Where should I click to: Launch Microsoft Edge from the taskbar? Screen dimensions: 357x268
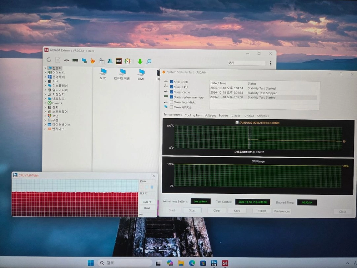tap(192, 263)
